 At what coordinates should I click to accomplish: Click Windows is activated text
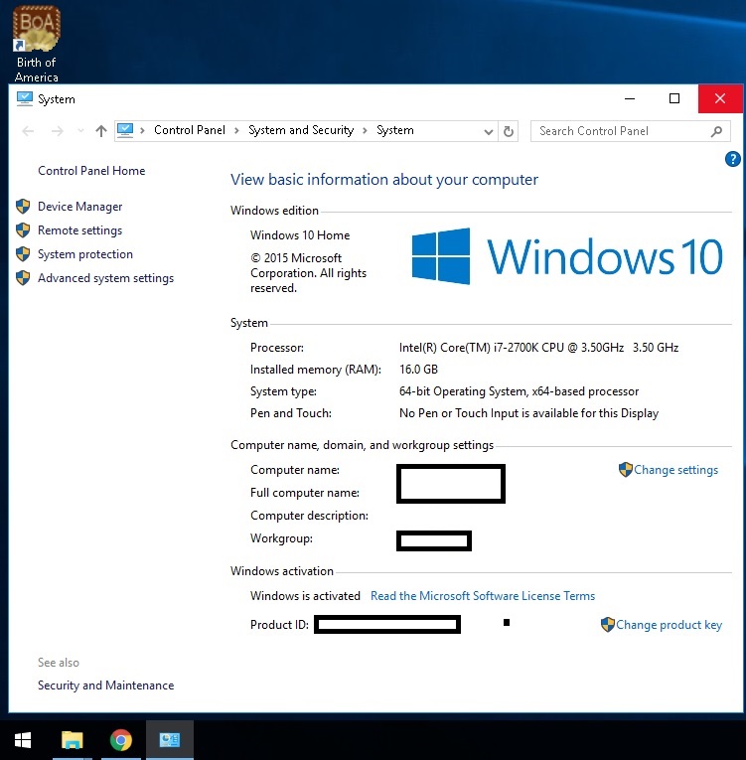[305, 596]
